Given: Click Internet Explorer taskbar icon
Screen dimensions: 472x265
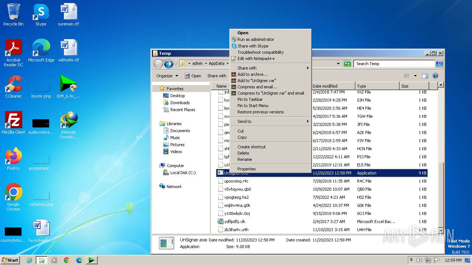Looking at the screenshot, I should click(x=29, y=260).
